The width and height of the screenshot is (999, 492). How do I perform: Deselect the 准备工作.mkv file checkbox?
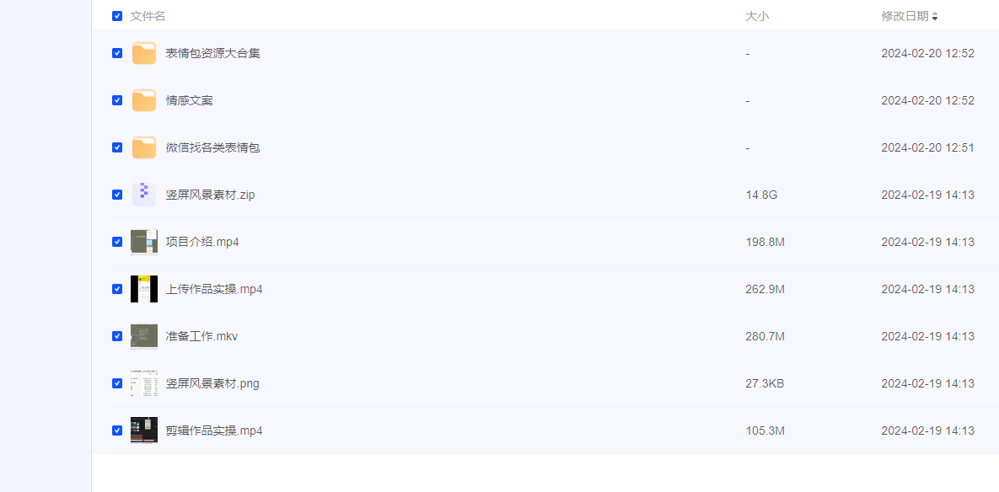(117, 336)
